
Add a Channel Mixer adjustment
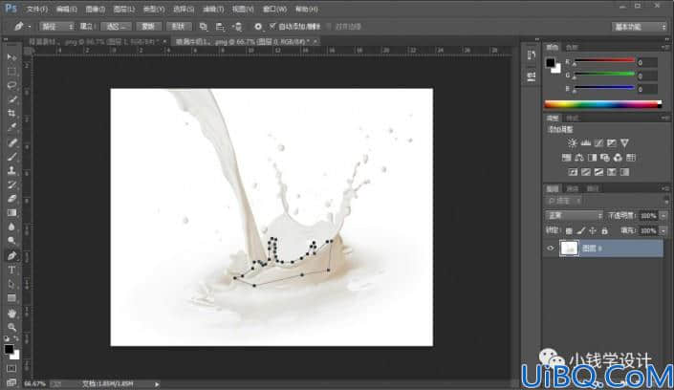pyautogui.click(x=618, y=158)
